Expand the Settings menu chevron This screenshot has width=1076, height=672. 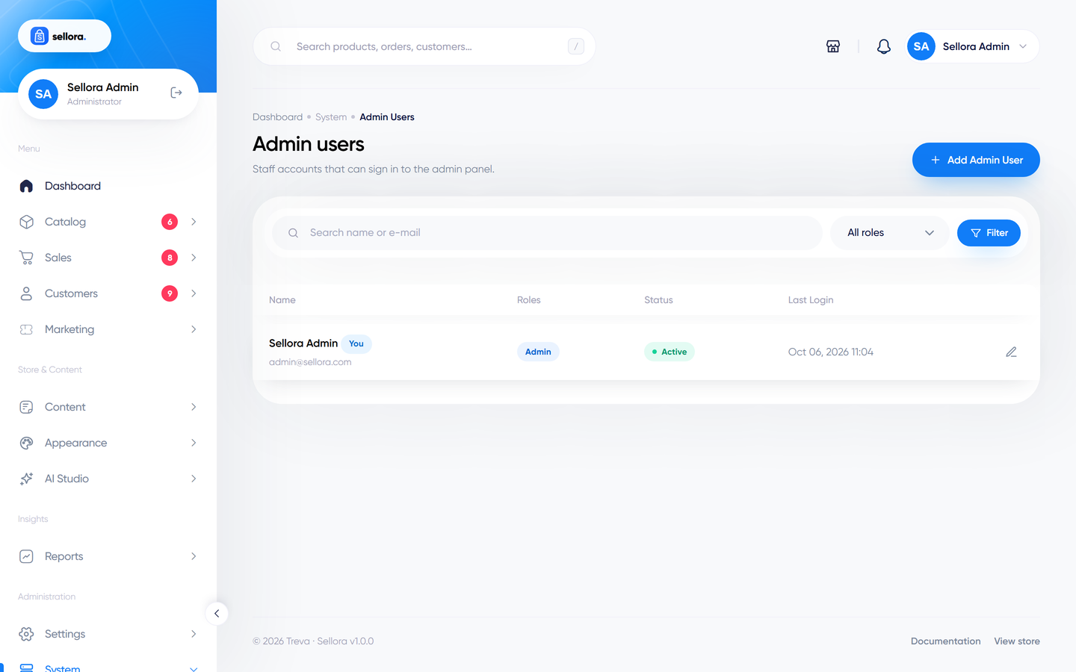click(x=194, y=634)
